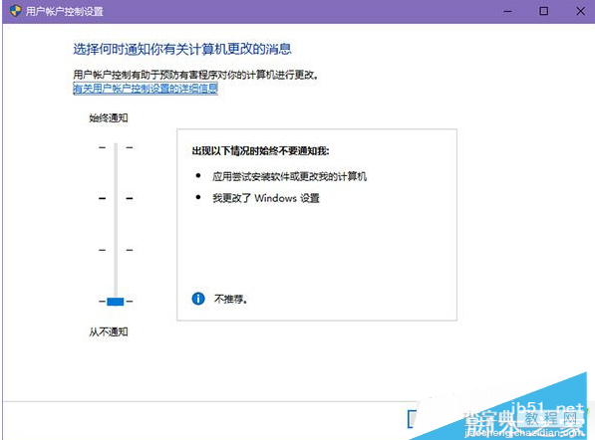Click the sentence 用户帐户控制有助于预防有害程序对你的计算机进行更改
Screen dimensions: 595x440
pyautogui.click(x=195, y=75)
